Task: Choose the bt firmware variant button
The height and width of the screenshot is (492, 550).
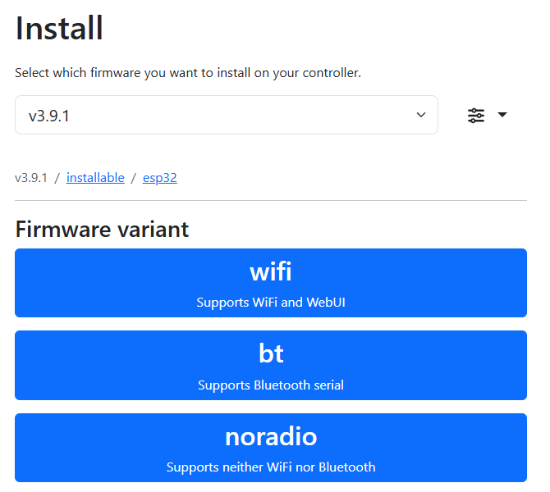Action: (271, 365)
